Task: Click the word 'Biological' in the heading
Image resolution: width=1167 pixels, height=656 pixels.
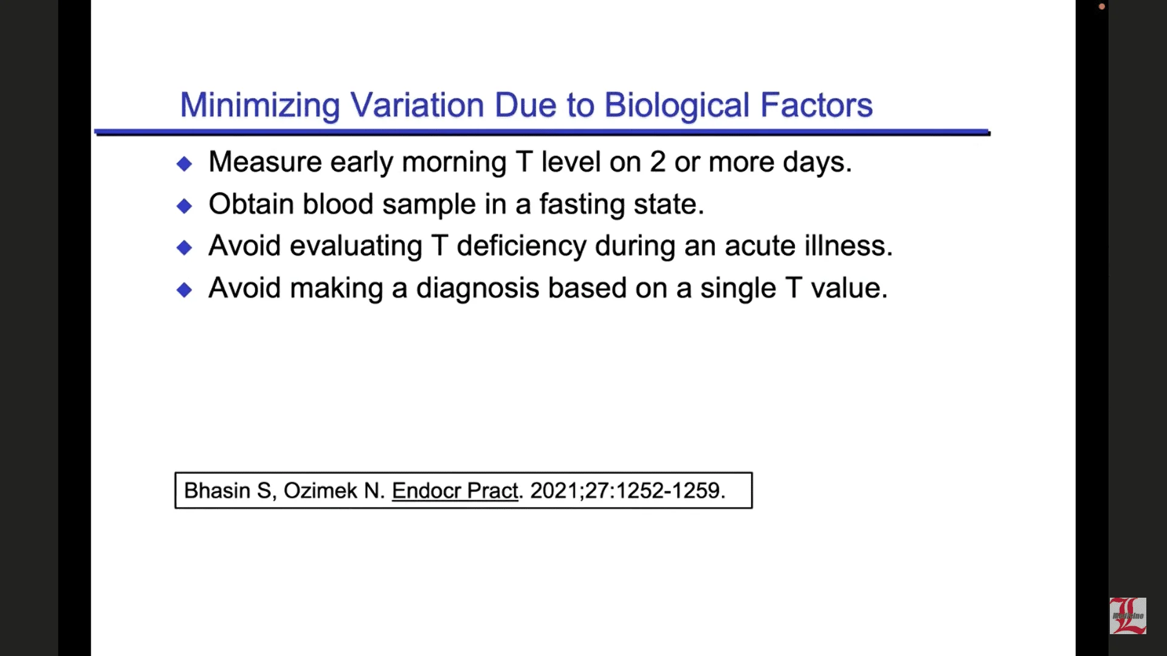Action: point(676,104)
